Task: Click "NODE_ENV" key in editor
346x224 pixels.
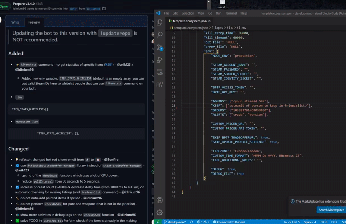Action: point(220,56)
